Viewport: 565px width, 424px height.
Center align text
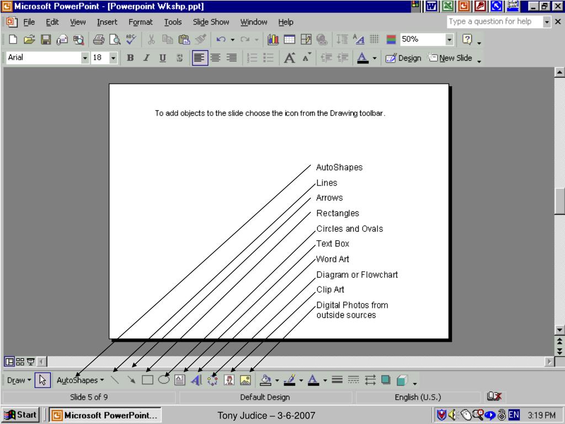pos(216,57)
